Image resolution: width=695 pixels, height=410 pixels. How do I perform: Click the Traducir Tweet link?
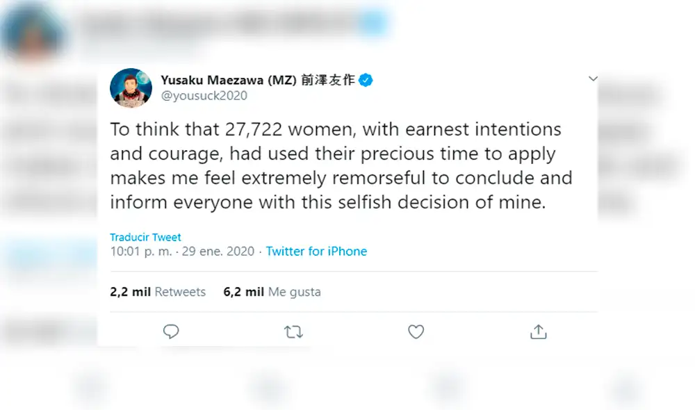(x=145, y=237)
